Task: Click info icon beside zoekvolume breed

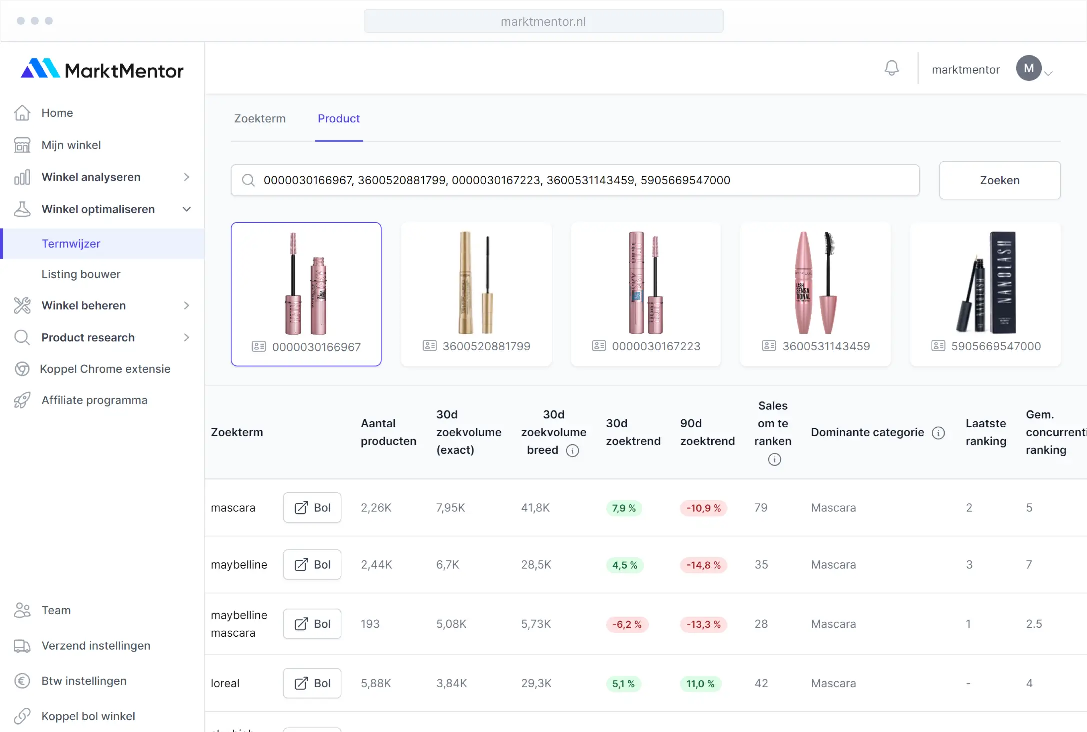Action: (572, 451)
